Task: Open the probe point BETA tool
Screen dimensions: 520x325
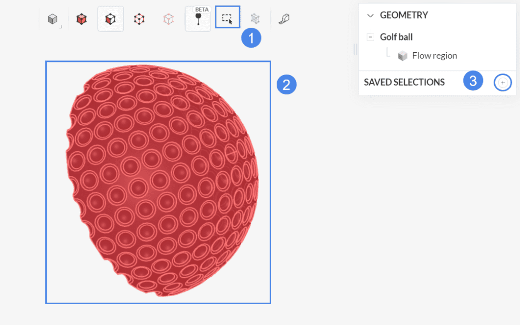Action: tap(198, 20)
